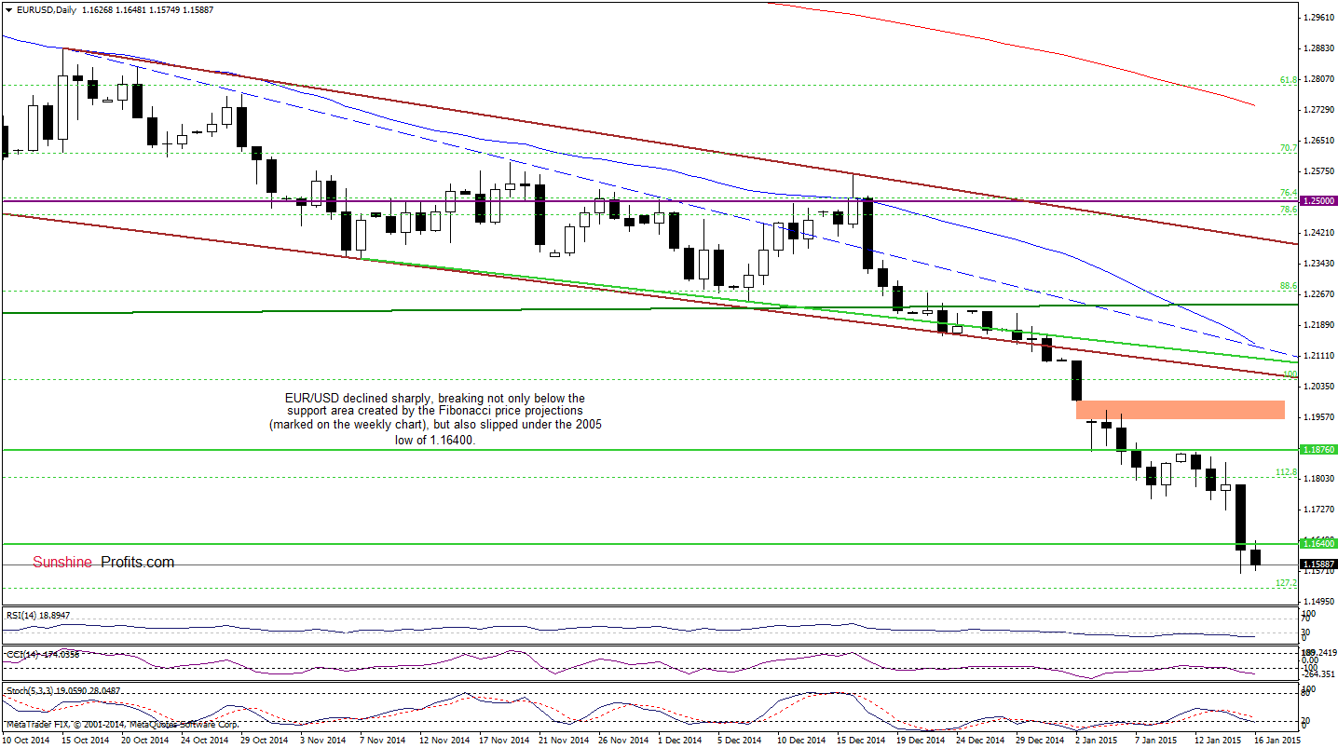Click the 20 Oct 2014 date label
The image size is (1338, 748).
point(145,741)
